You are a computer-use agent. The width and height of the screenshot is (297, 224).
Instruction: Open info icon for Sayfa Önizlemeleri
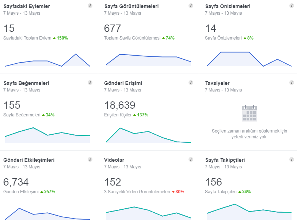pyautogui.click(x=292, y=6)
